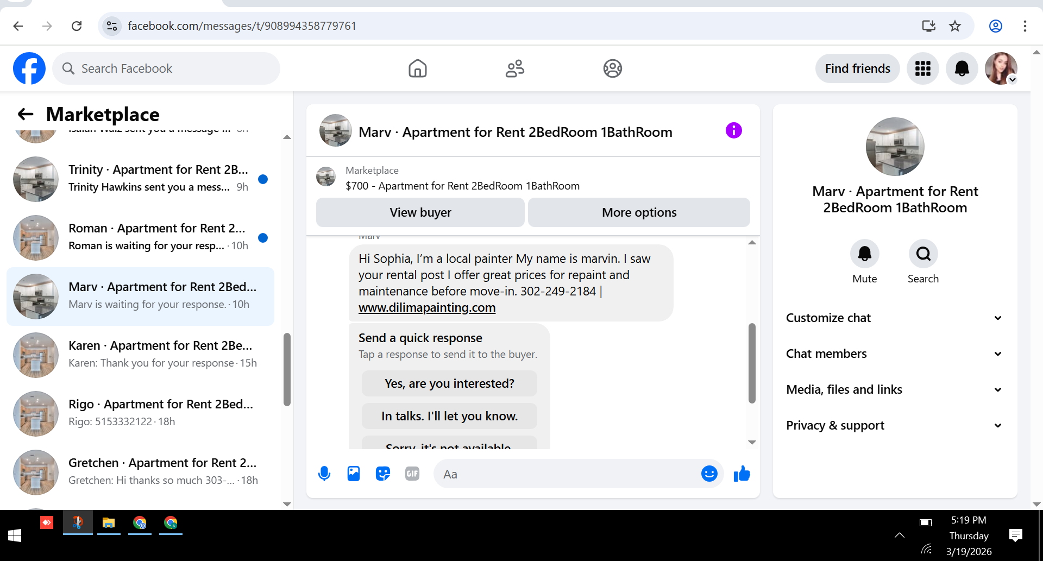Viewport: 1043px width, 561px height.
Task: Send a thumbs-up like
Action: coord(742,474)
